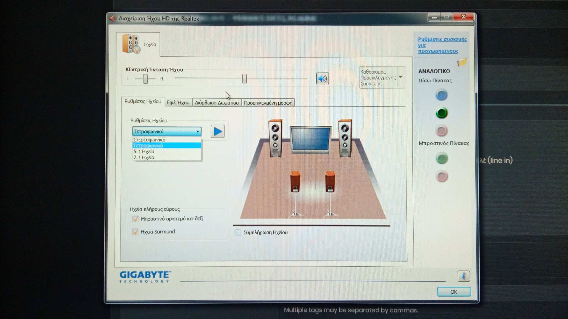The width and height of the screenshot is (568, 319).
Task: Open the Διόρθωση Δωματίου tab
Action: [217, 102]
